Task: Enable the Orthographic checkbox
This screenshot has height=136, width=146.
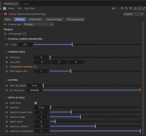Action: 24,34
